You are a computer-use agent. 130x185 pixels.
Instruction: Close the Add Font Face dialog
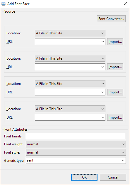[125, 4]
